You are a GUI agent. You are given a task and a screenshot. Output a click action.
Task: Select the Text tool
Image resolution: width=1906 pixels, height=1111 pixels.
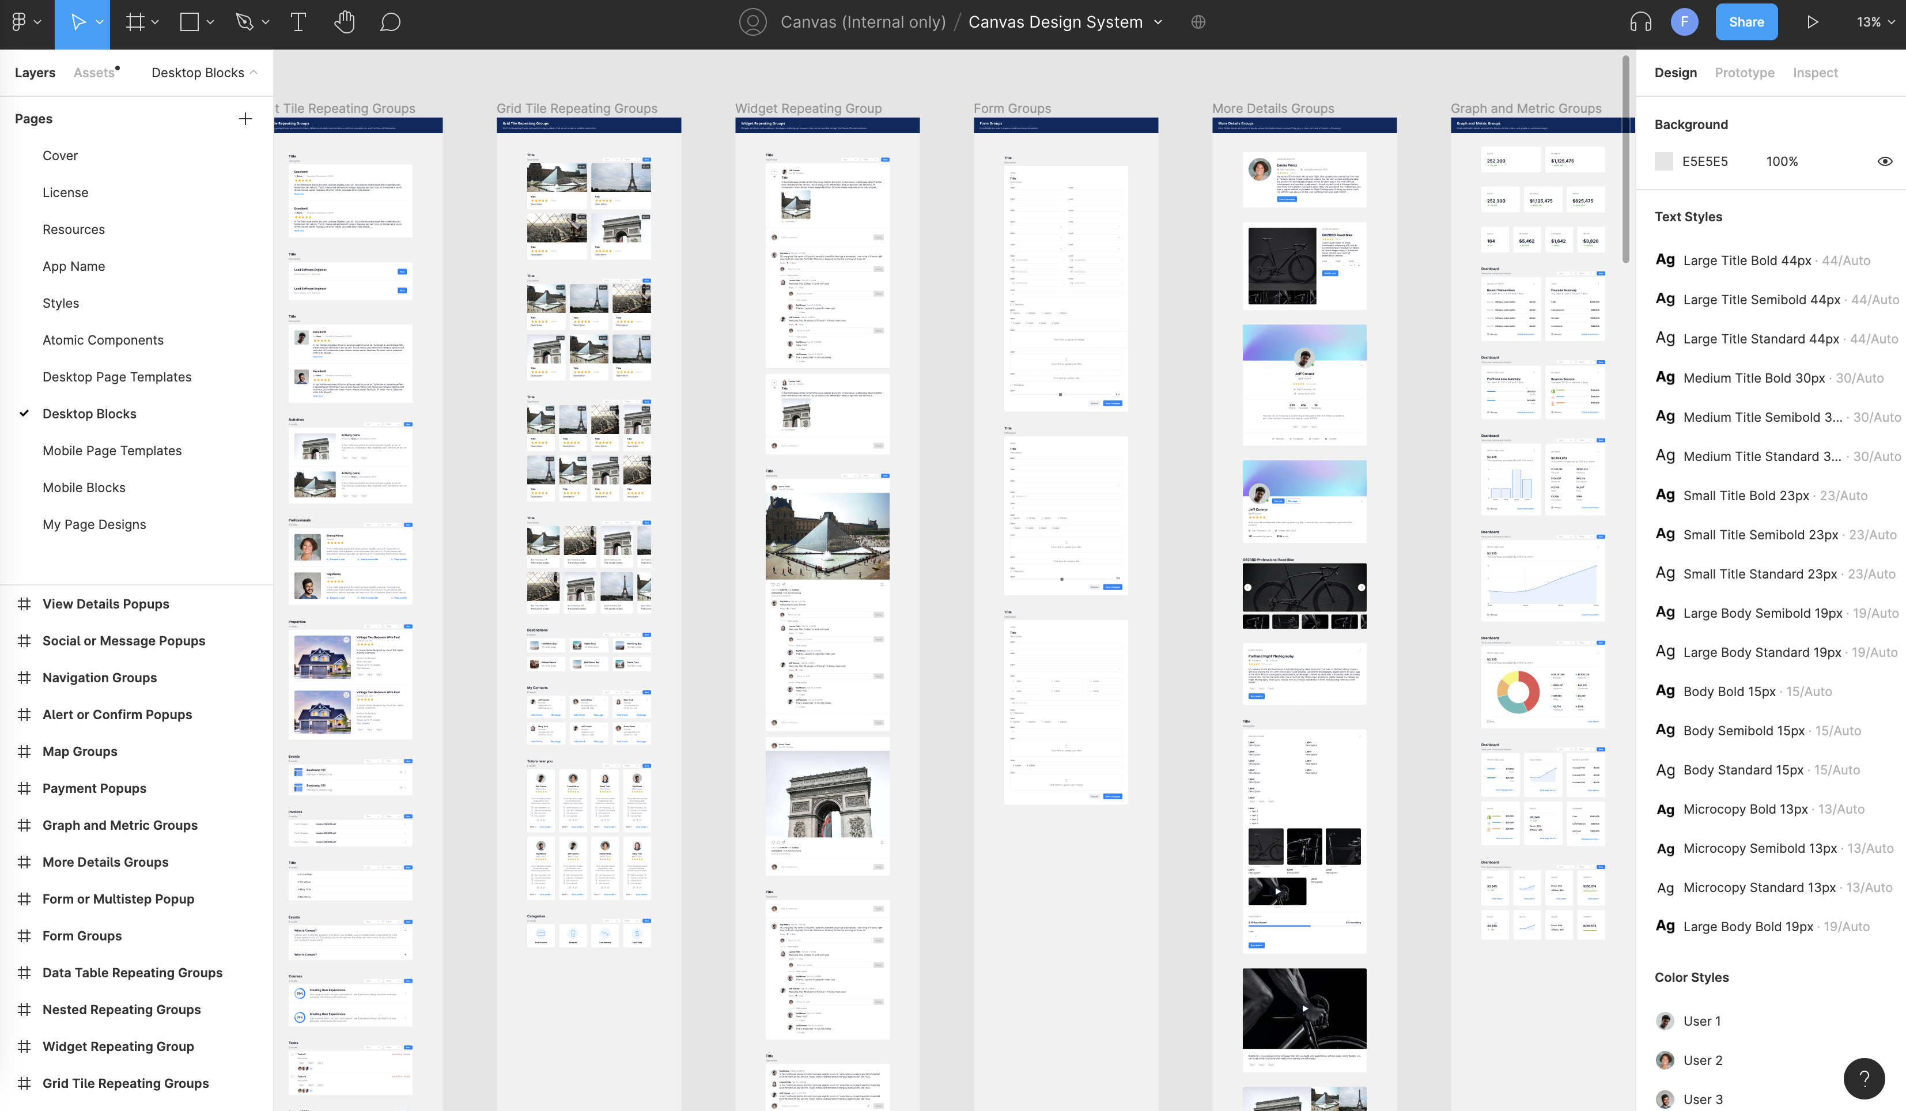298,22
